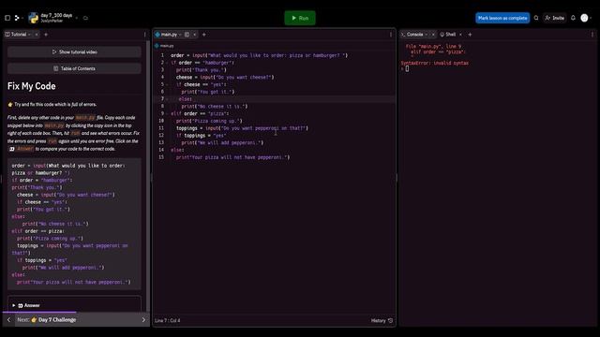Click the split-view icon on the main.py tab
This screenshot has width=600, height=337.
point(187,35)
